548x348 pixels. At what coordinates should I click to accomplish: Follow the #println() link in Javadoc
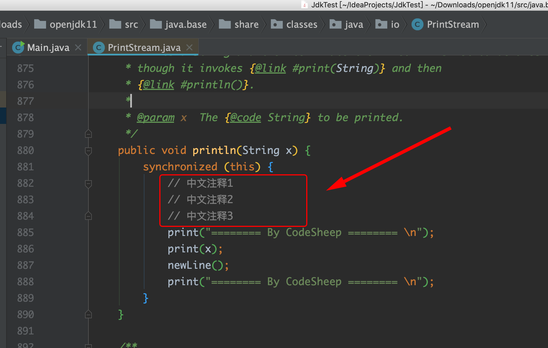212,85
